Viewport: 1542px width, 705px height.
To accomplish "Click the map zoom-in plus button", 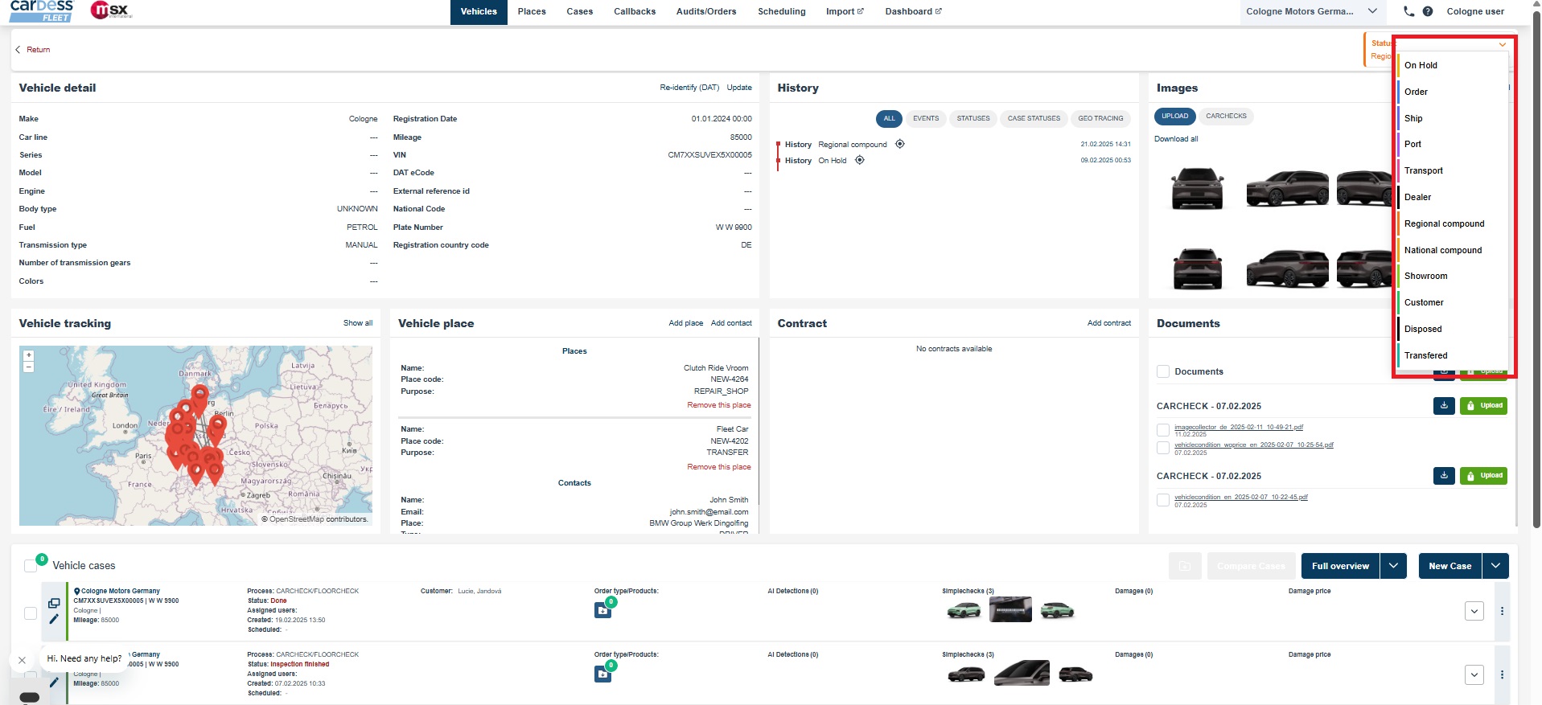I will coord(29,355).
